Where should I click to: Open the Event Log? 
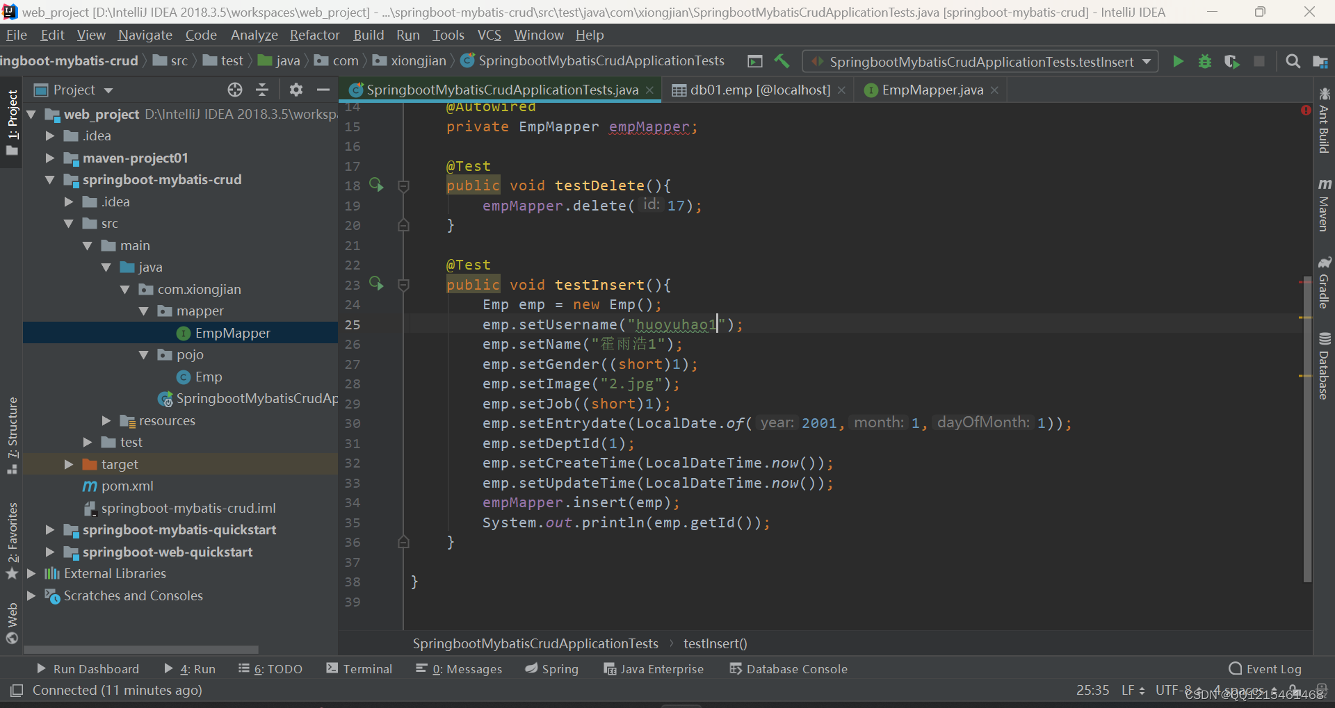1265,668
